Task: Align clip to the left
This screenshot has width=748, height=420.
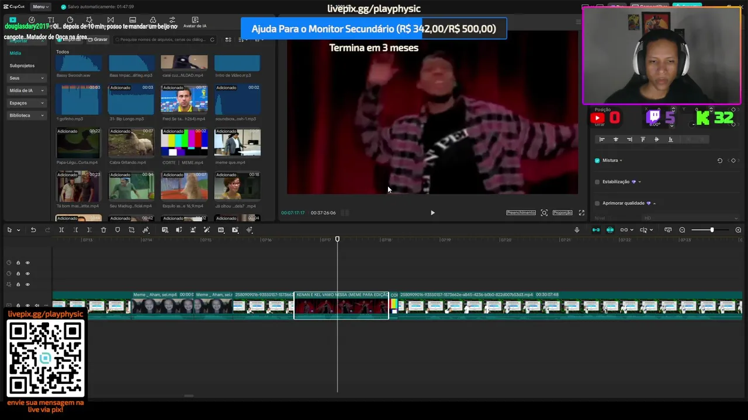Action: click(602, 139)
